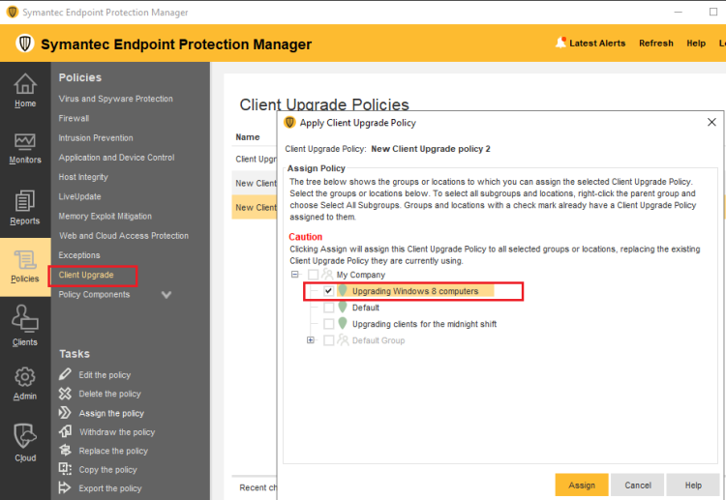The height and width of the screenshot is (500, 726).
Task: Open Firewall policies
Action: (x=74, y=118)
